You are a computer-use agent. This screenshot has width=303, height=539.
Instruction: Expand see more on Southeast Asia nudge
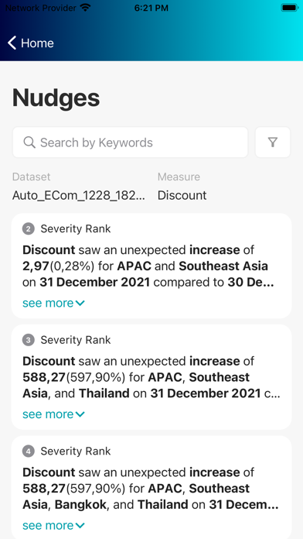53,304
